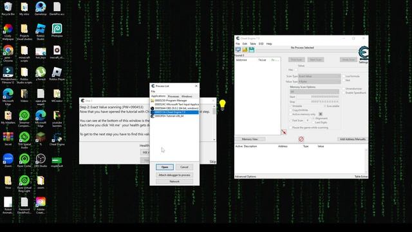Screen dimensions: 412x232
Task: Select the Recycle Bin desktop icon
Action: pyautogui.click(x=8, y=8)
